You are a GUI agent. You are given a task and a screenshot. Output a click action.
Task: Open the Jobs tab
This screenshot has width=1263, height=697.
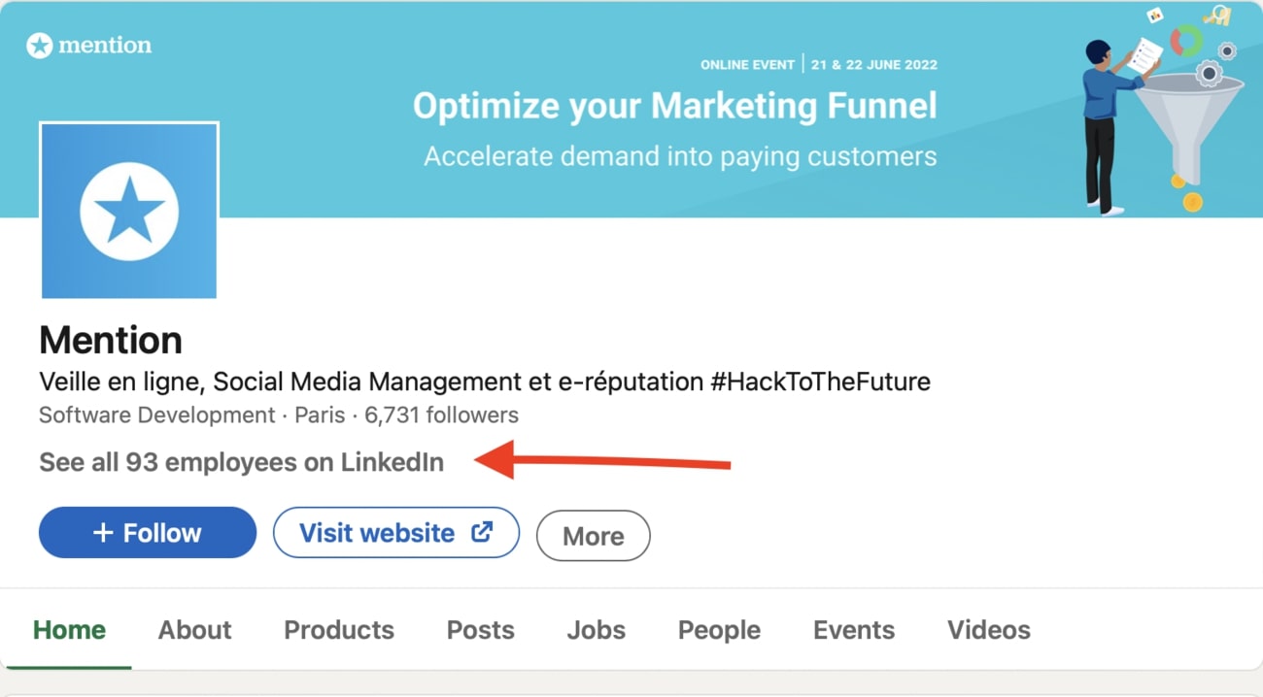(x=597, y=630)
